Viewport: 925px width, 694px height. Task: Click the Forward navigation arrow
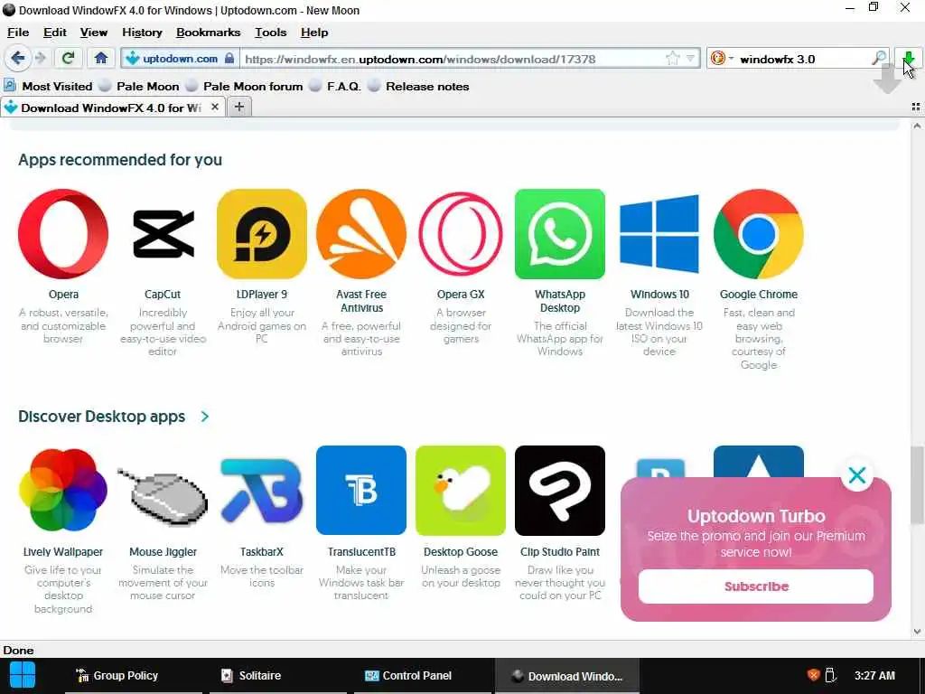[40, 59]
